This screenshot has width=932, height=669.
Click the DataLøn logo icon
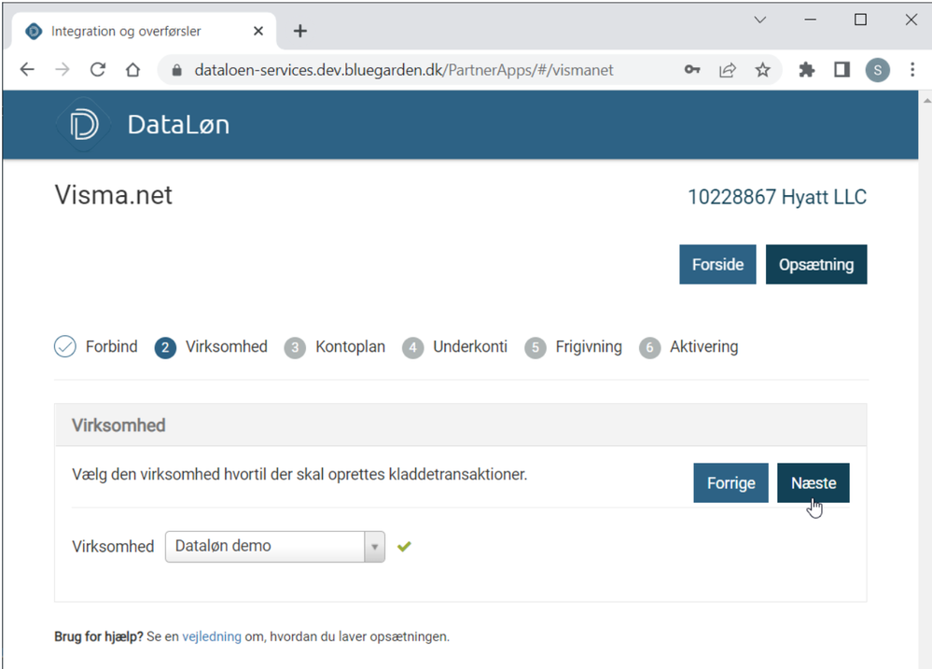tap(83, 125)
